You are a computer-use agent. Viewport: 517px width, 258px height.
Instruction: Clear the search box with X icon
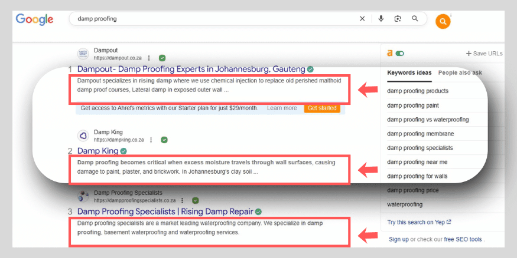tap(362, 19)
